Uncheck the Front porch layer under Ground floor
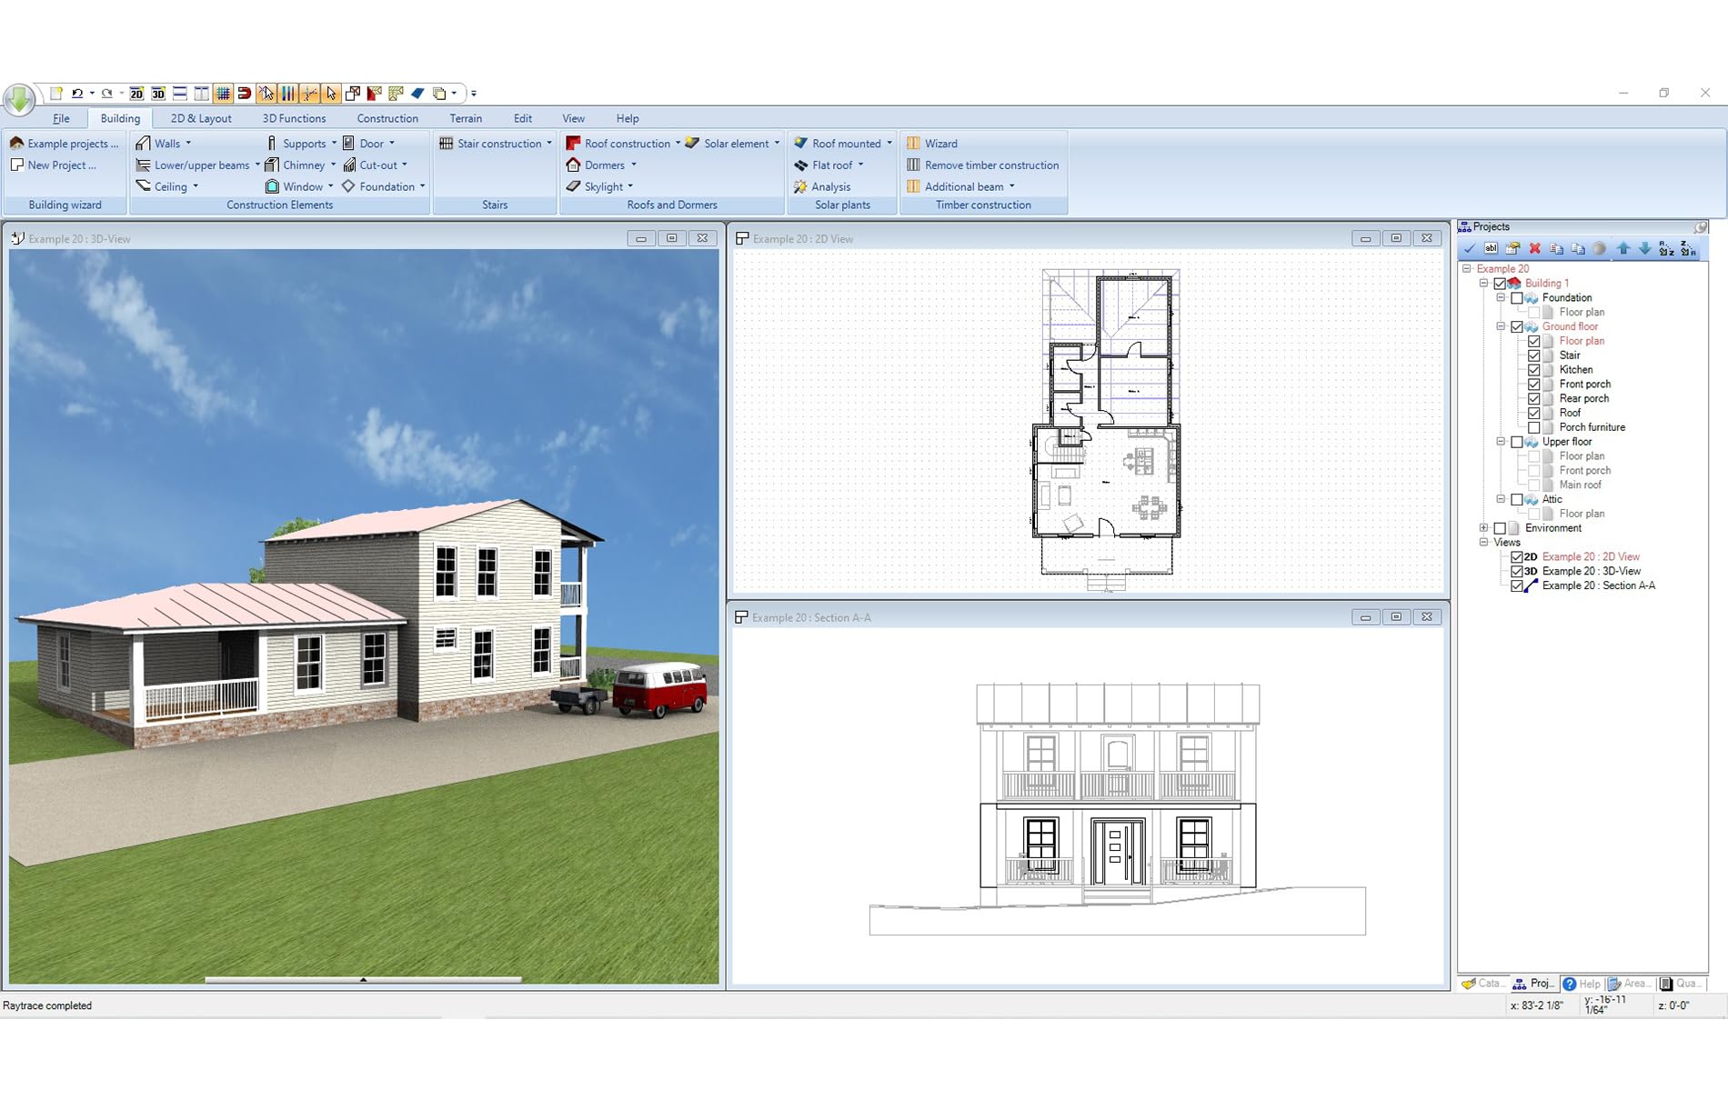 pyautogui.click(x=1533, y=385)
